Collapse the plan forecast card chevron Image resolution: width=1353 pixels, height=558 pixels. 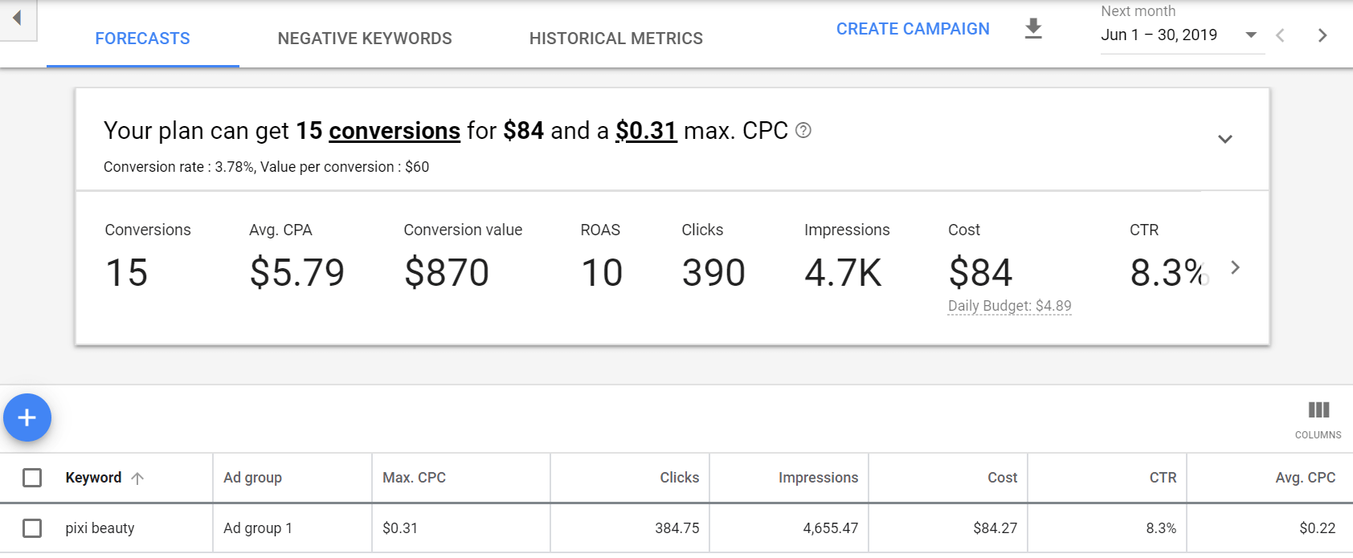click(1224, 139)
